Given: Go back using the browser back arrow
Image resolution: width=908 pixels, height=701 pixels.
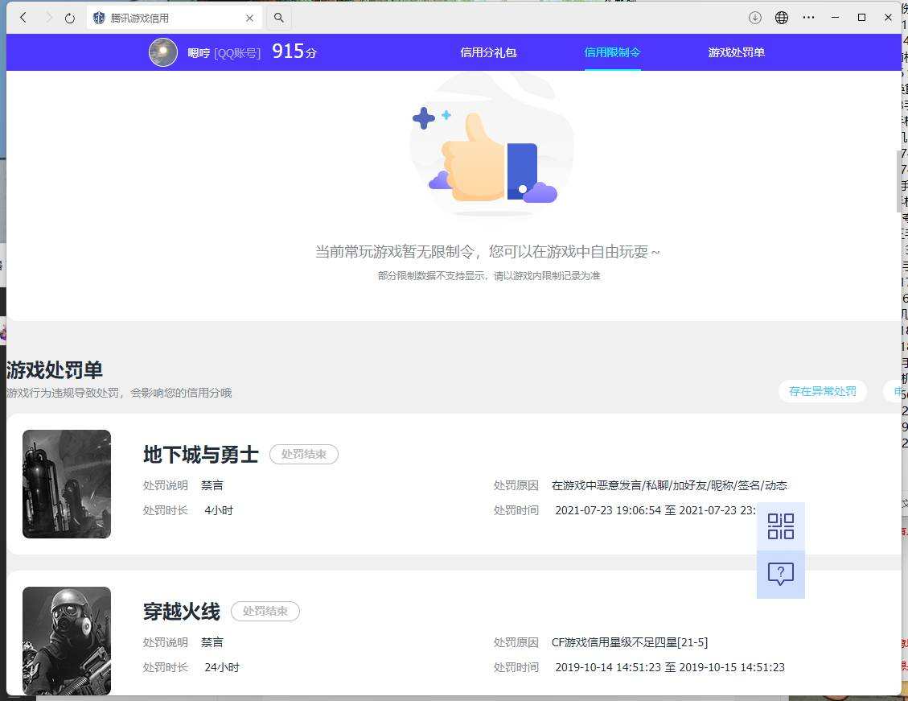Looking at the screenshot, I should pyautogui.click(x=23, y=18).
